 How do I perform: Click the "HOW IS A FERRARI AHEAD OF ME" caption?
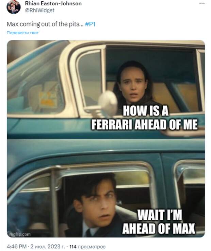click(145, 118)
